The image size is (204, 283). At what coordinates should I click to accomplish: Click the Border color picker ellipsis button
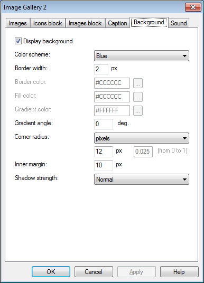point(138,83)
